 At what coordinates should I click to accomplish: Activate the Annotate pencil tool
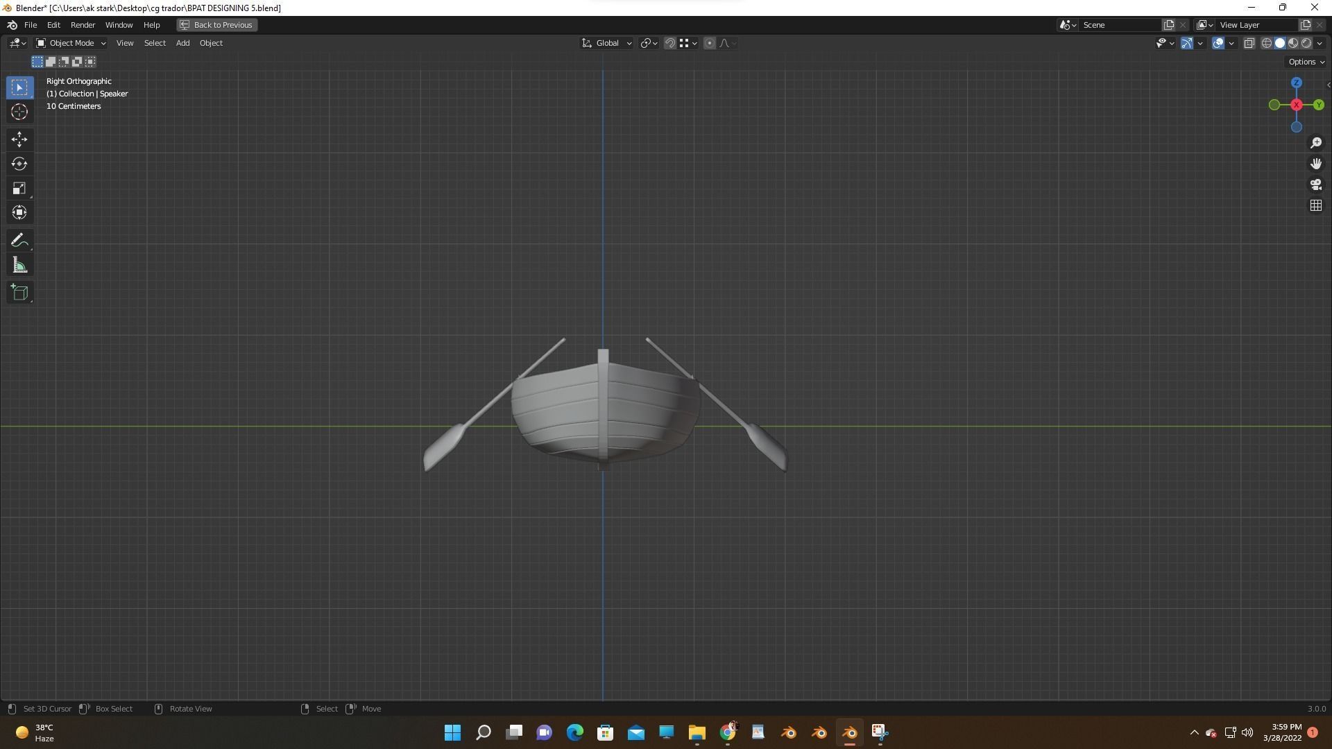19,241
